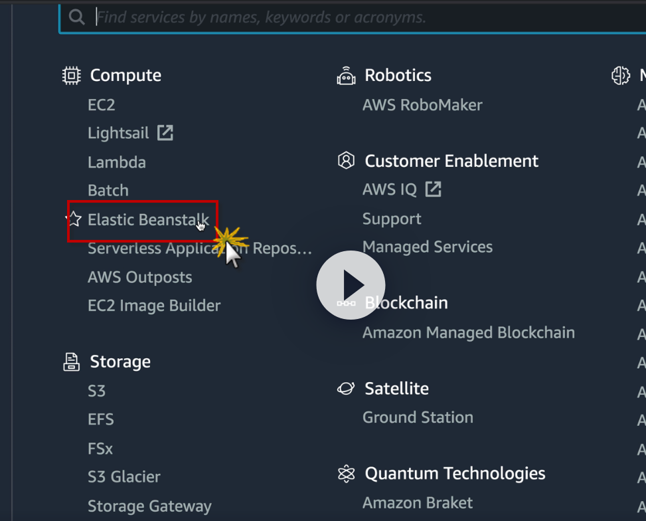Open S3 under Storage
646x521 pixels.
(x=97, y=391)
